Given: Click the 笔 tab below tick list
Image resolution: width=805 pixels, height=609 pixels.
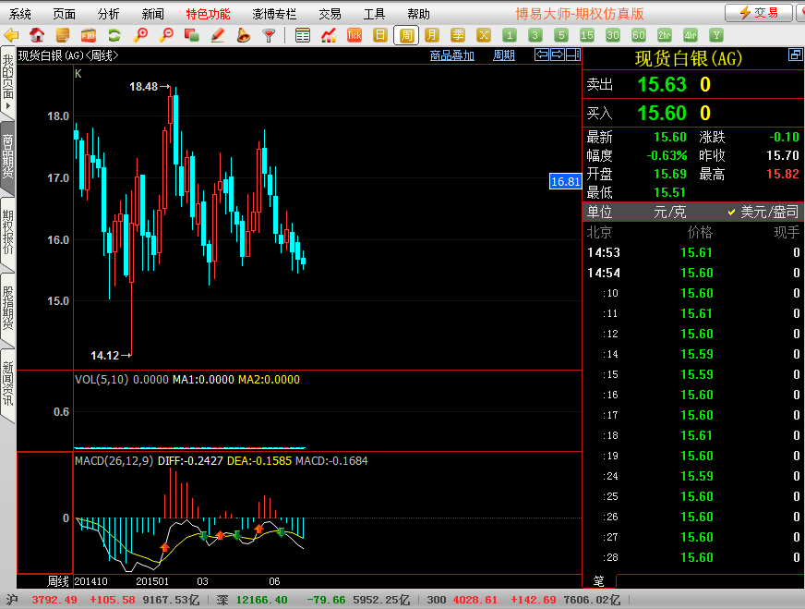Looking at the screenshot, I should [x=598, y=580].
